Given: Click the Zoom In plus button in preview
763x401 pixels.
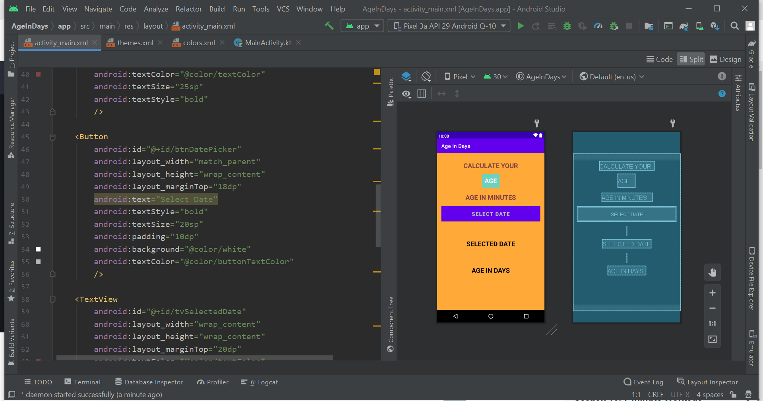Looking at the screenshot, I should (x=712, y=293).
